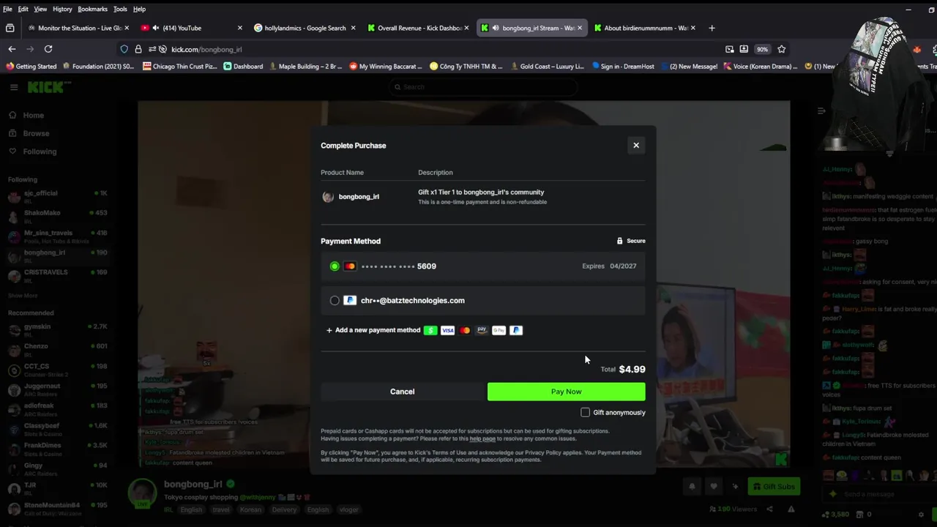This screenshot has width=937, height=527.
Task: Switch to the (414) YouTube tab
Action: [x=190, y=28]
